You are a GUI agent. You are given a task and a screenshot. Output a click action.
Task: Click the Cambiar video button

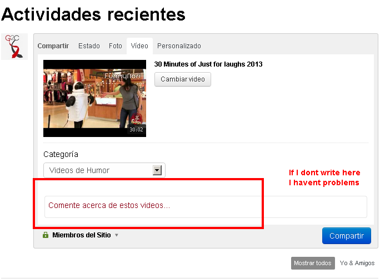(x=183, y=79)
